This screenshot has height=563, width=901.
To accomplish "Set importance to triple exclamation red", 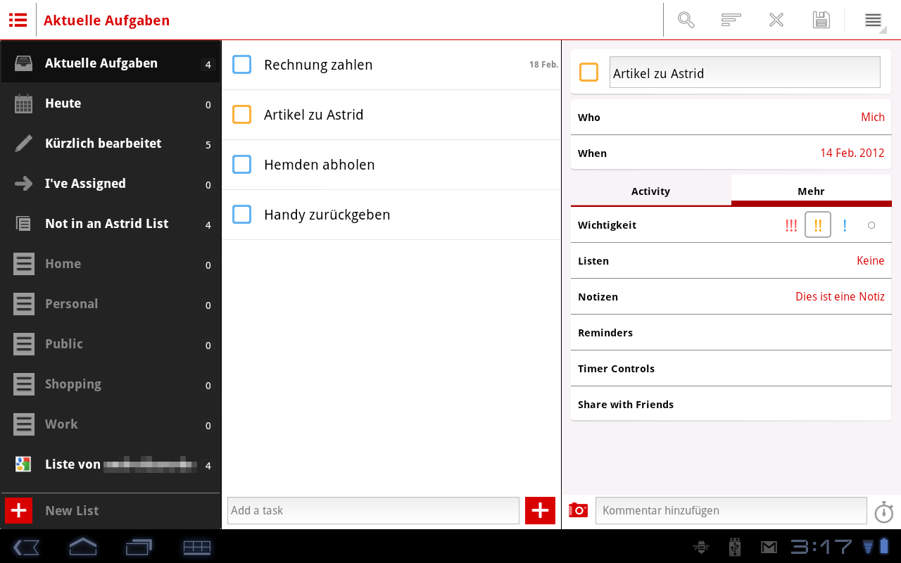I will point(791,225).
